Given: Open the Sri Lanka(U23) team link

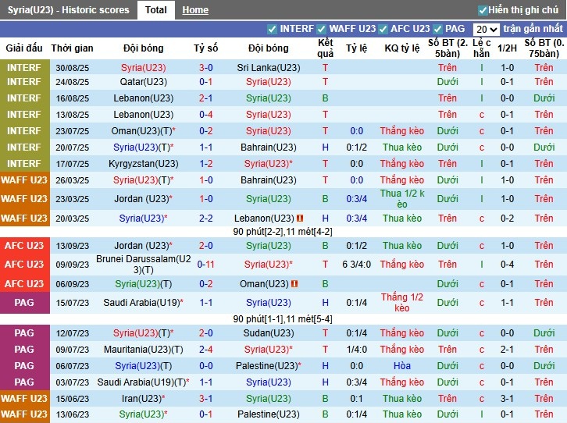Looking at the screenshot, I should click(x=268, y=68).
